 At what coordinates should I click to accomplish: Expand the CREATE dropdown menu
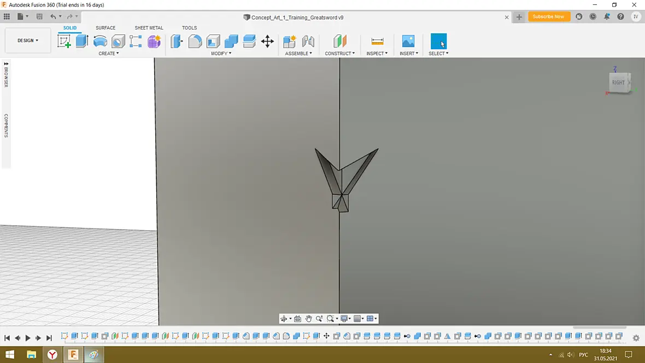(x=109, y=54)
